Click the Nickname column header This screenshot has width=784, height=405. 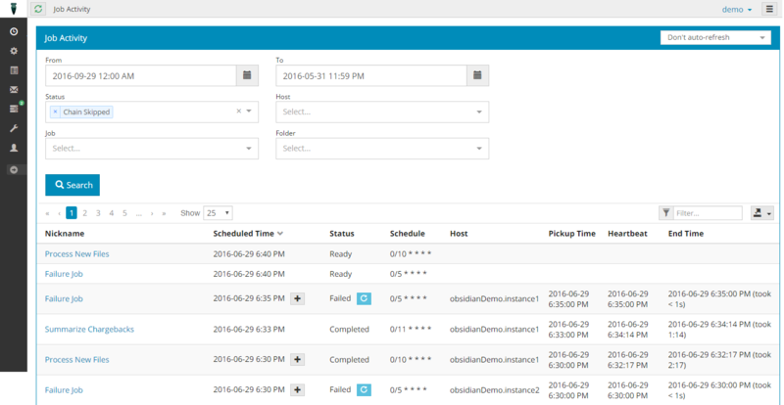click(x=65, y=233)
